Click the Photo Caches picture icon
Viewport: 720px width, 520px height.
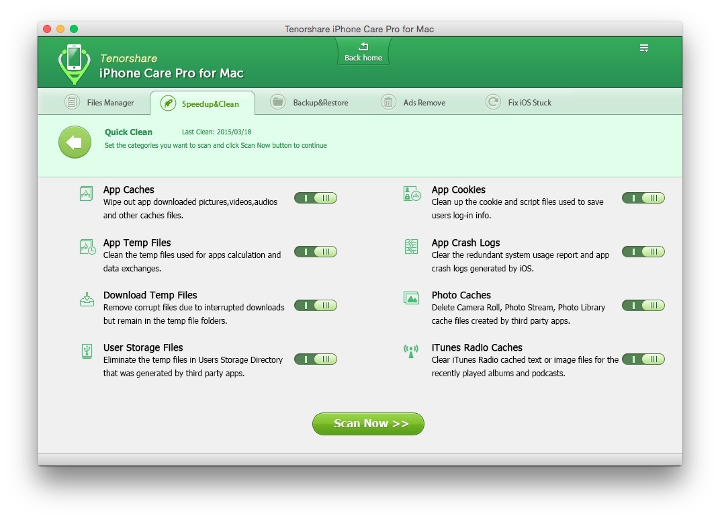click(411, 298)
